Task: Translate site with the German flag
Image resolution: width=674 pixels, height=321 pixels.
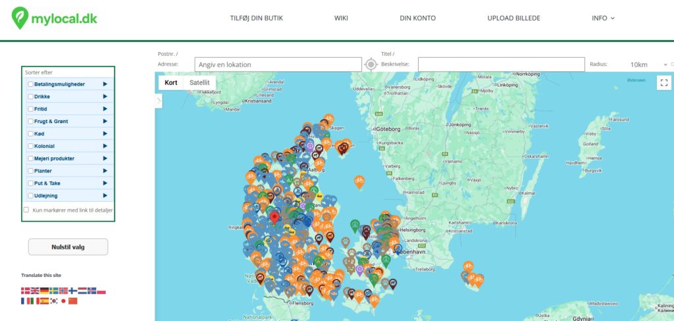Action: pyautogui.click(x=45, y=291)
